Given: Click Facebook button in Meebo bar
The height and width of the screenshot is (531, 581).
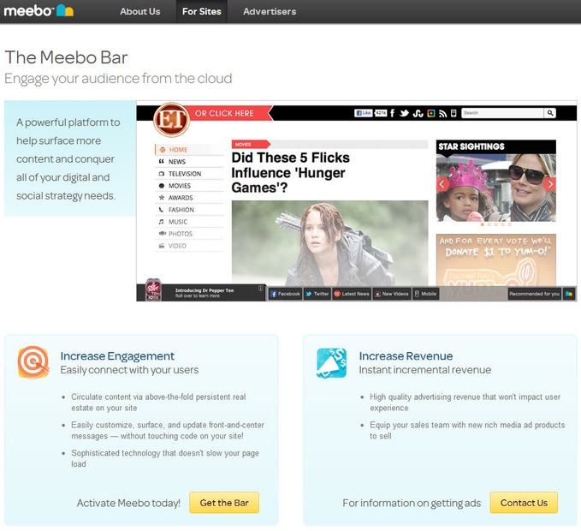Looking at the screenshot, I should coord(285,294).
